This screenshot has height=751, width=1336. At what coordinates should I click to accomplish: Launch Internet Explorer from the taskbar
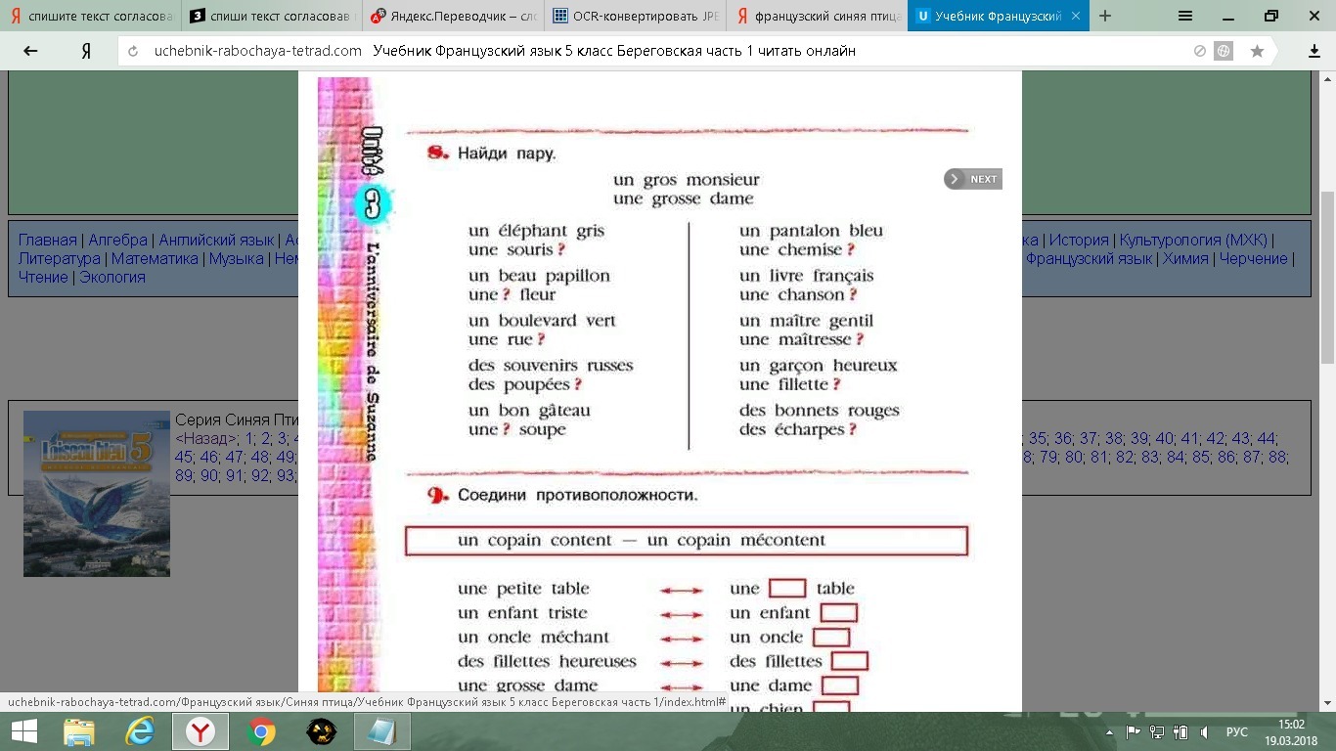click(140, 731)
